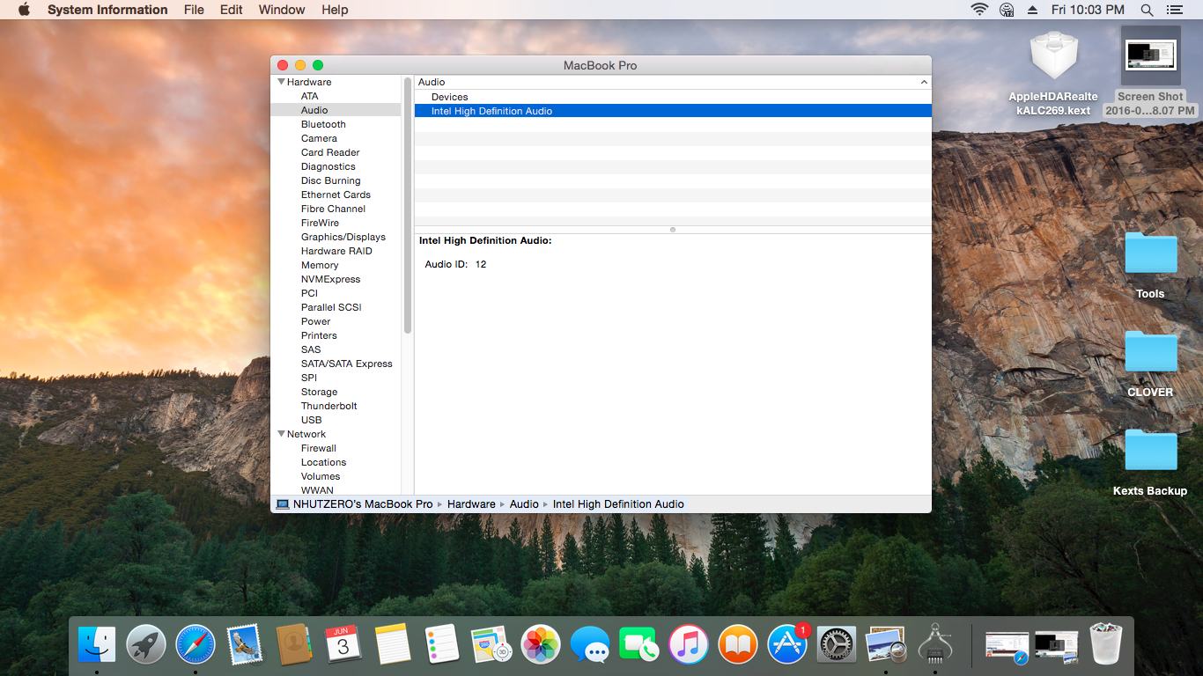Click the Wi-Fi status icon
The image size is (1203, 676).
click(x=979, y=10)
